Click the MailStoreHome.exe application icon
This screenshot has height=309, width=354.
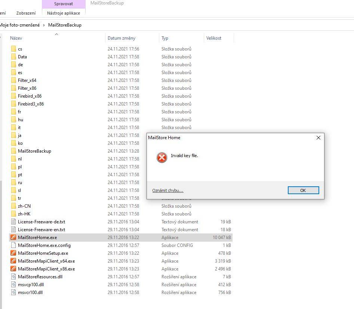point(13,238)
